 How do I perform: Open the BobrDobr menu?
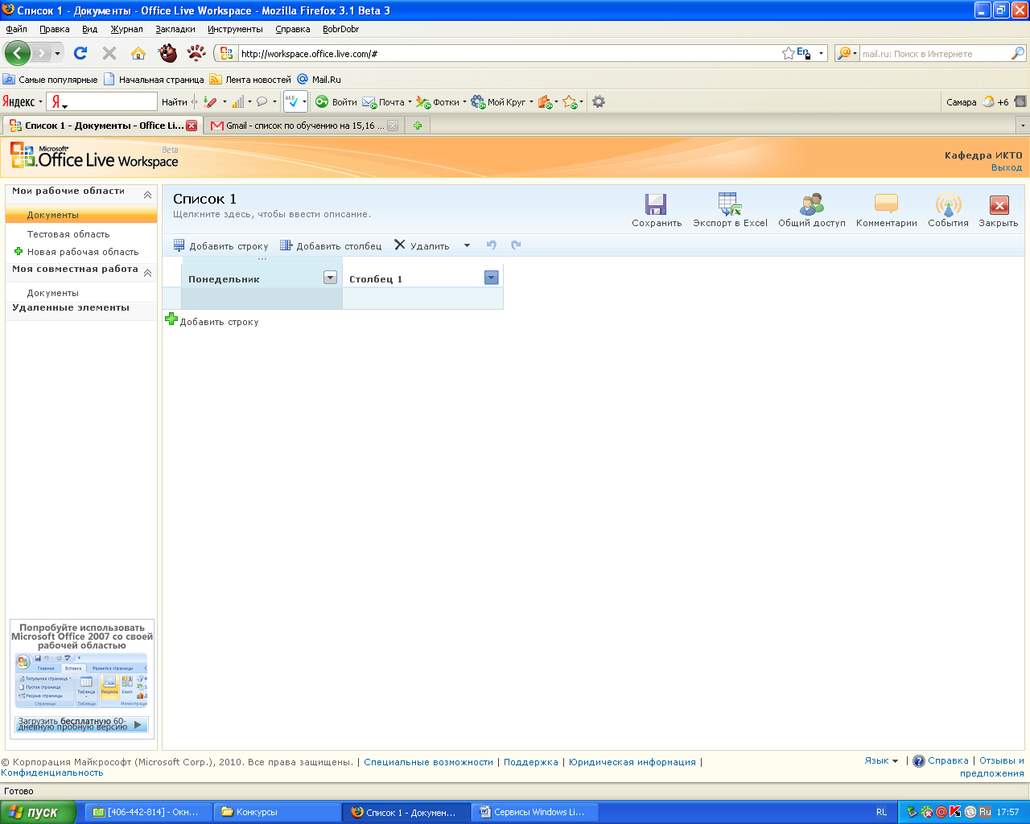tap(340, 29)
